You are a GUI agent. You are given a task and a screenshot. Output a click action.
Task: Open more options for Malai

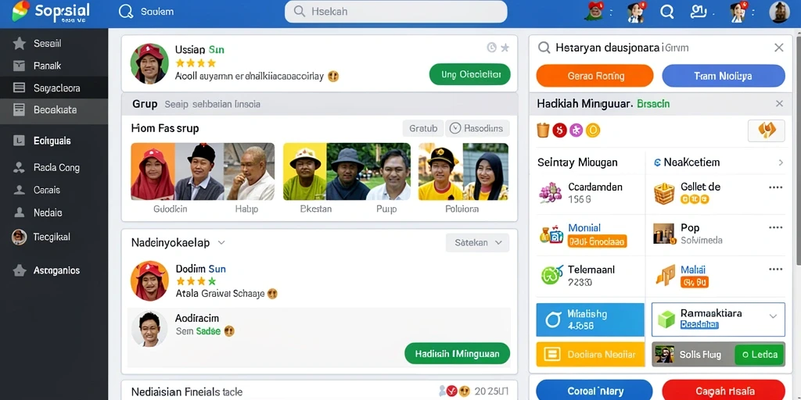[x=775, y=270]
